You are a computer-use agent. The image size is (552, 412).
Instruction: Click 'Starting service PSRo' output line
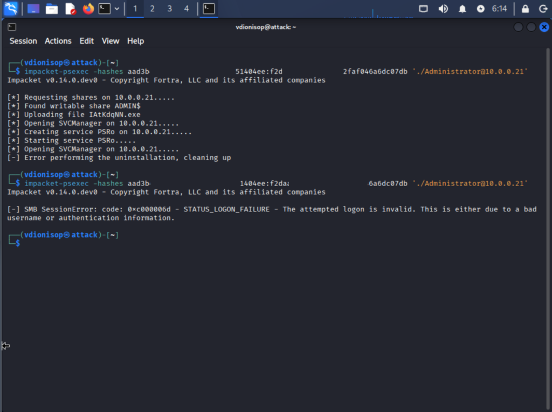click(72, 140)
